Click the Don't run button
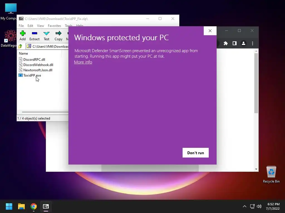 [196, 153]
